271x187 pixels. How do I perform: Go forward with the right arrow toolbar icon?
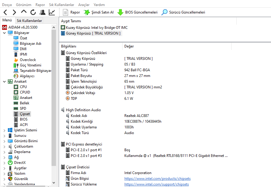(x=14, y=12)
